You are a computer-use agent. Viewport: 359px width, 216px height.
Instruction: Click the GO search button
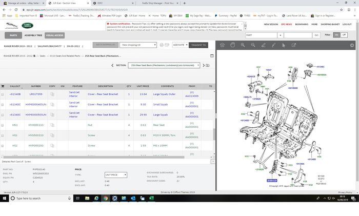pos(316,35)
